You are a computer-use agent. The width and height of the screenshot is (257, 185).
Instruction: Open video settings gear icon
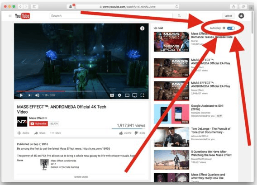tap(119, 95)
